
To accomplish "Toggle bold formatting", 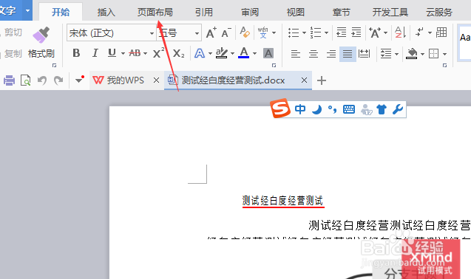I will click(77, 53).
